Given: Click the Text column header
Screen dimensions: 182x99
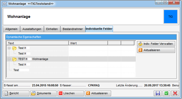Looking at the screenshot, I should (38, 43).
